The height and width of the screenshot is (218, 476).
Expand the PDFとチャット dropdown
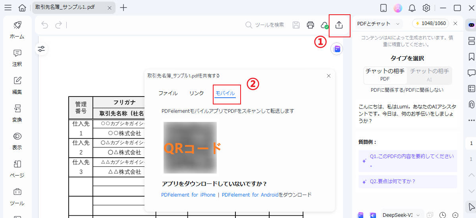pyautogui.click(x=378, y=24)
